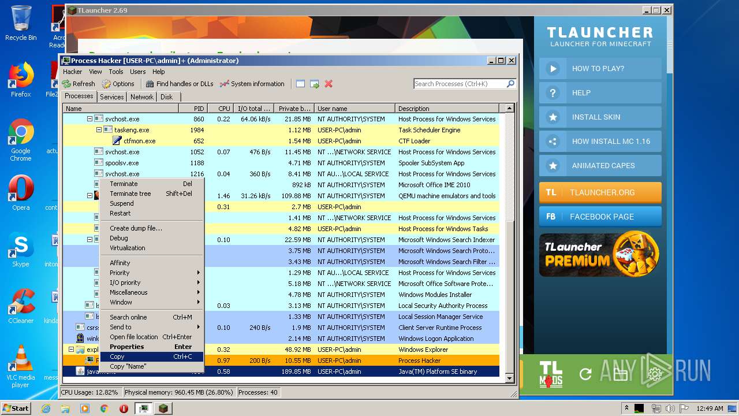Click the red X toolbar icon
Viewport: 739px width, 416px height.
329,84
